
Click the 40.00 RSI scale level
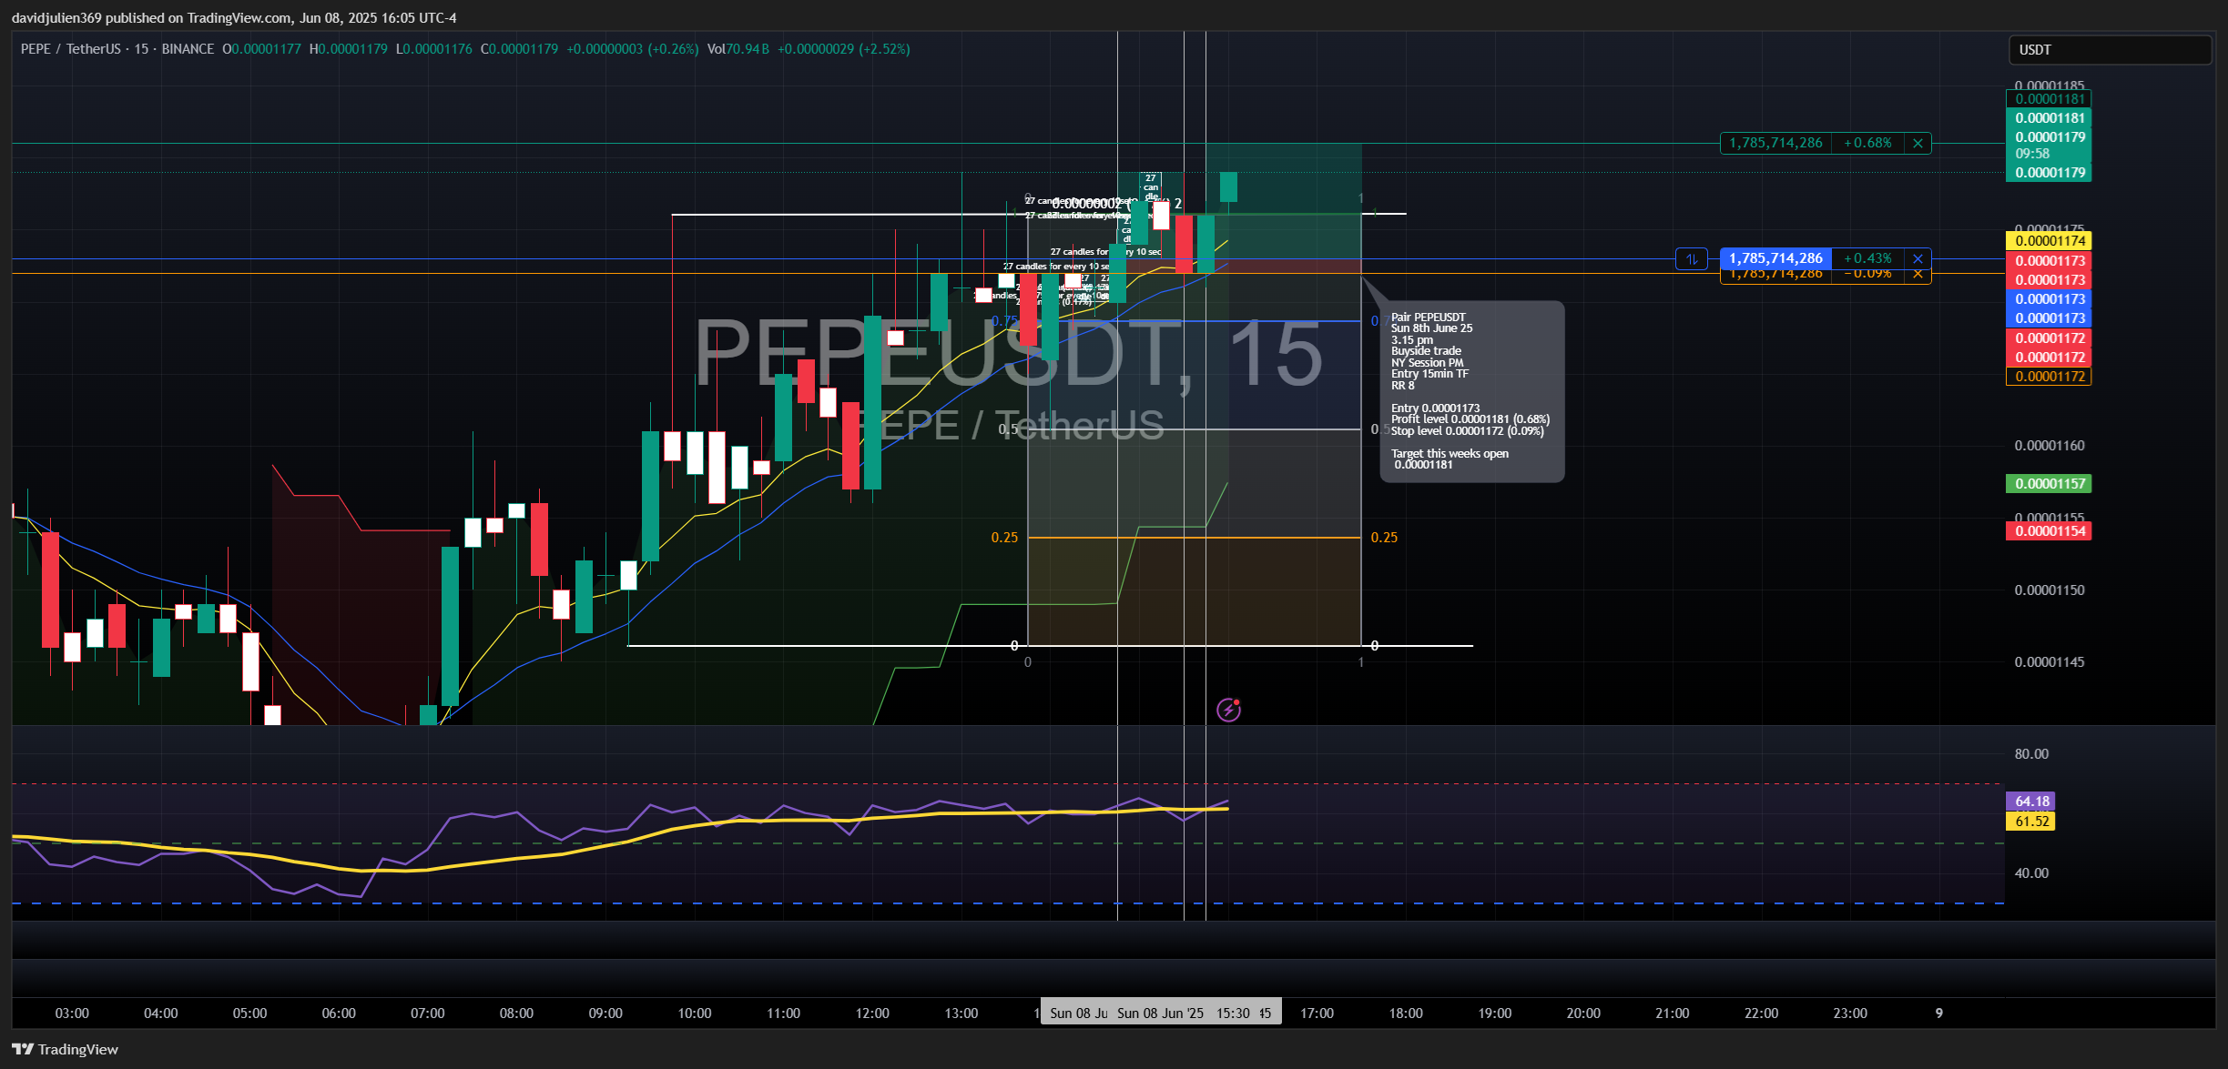coord(2031,873)
